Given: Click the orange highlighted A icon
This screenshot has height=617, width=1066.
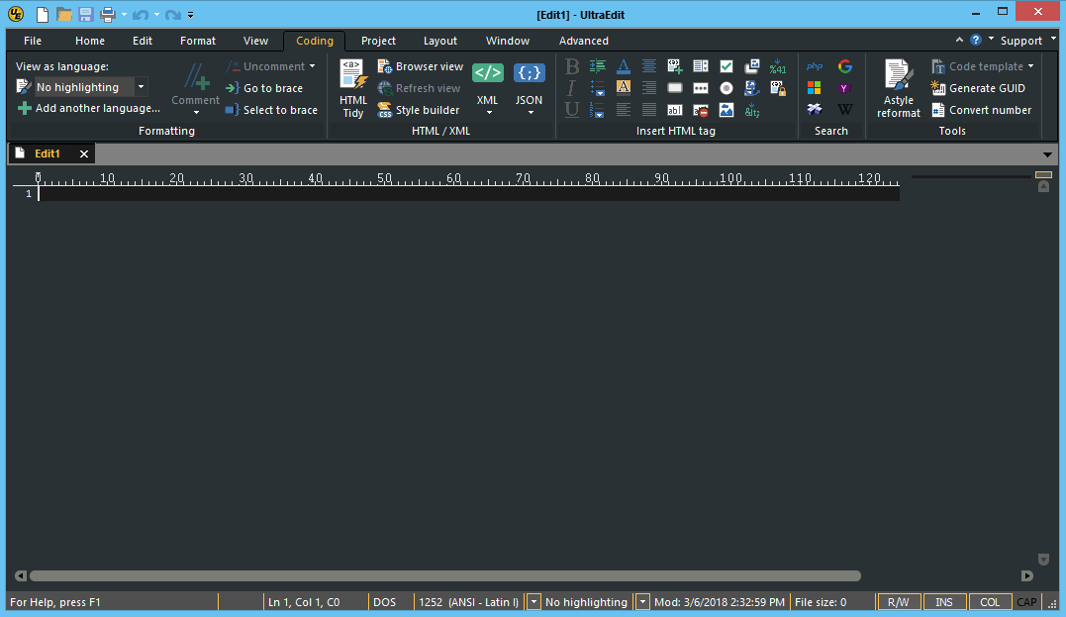Looking at the screenshot, I should tap(623, 87).
